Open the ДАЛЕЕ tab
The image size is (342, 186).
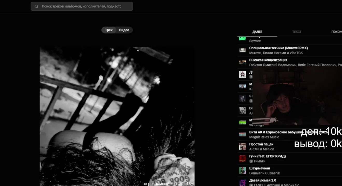[257, 32]
